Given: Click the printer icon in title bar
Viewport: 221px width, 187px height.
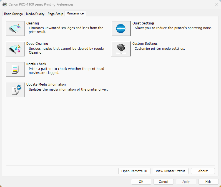Looking at the screenshot, I should pos(5,4).
